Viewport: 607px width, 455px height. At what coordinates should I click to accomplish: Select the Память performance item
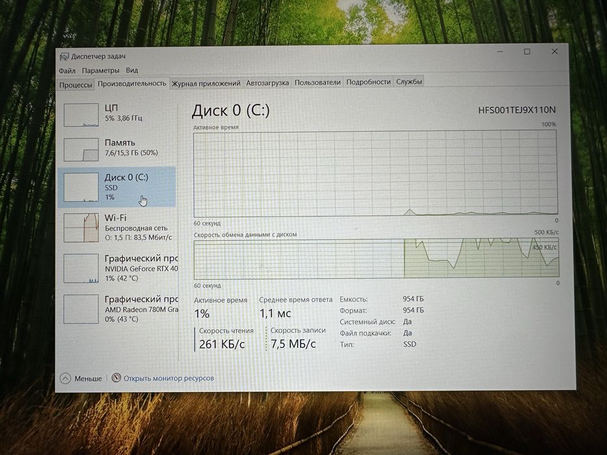[x=117, y=149]
